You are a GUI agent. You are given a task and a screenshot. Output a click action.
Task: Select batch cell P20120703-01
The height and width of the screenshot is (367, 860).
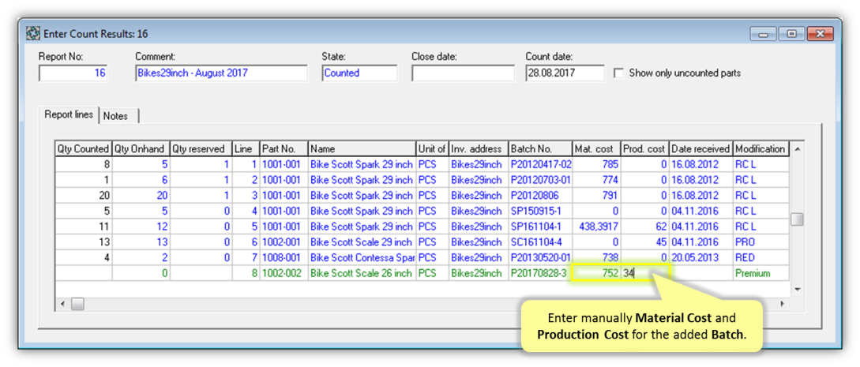tap(540, 180)
